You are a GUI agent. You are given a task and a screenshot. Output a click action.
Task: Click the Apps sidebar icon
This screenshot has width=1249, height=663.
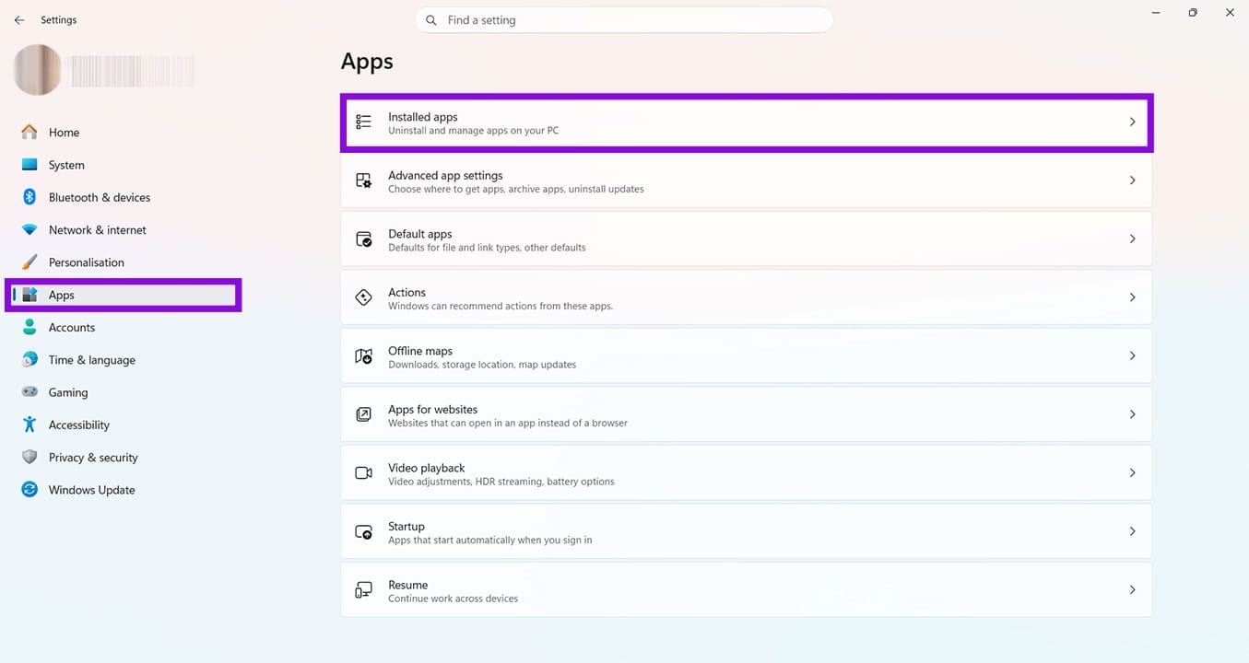(29, 295)
